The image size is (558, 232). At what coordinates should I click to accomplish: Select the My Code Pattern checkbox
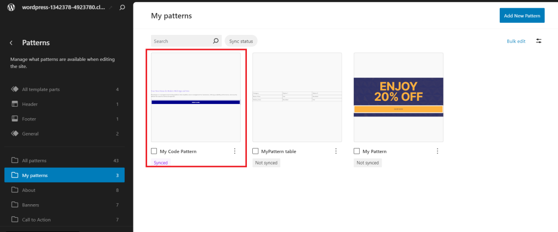click(154, 151)
